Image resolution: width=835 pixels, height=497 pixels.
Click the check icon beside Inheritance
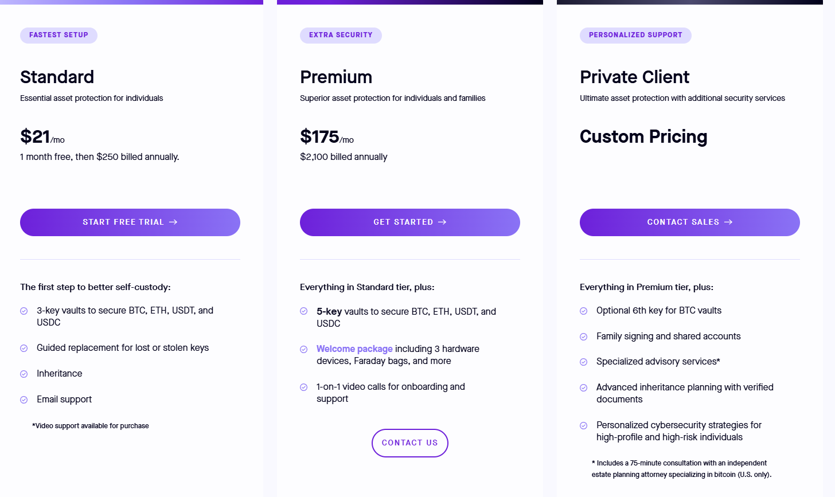[24, 374]
